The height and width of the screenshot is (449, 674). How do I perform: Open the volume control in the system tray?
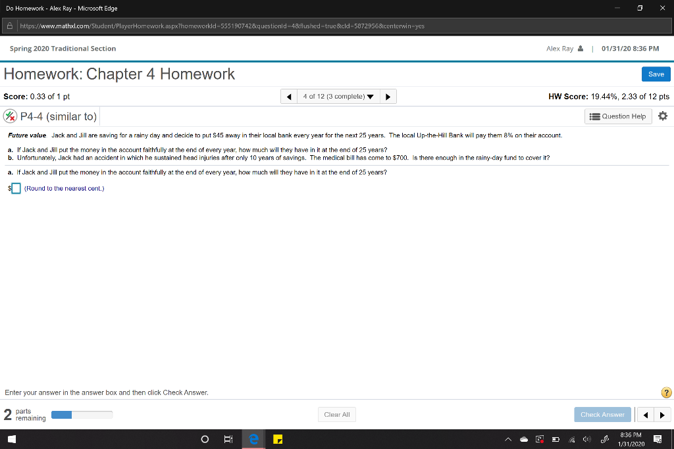pyautogui.click(x=586, y=438)
